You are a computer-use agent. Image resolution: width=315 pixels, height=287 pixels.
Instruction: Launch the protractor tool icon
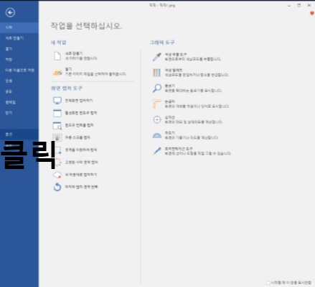157,135
